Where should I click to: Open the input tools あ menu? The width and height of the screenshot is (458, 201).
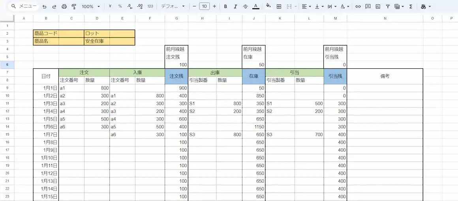click(426, 6)
